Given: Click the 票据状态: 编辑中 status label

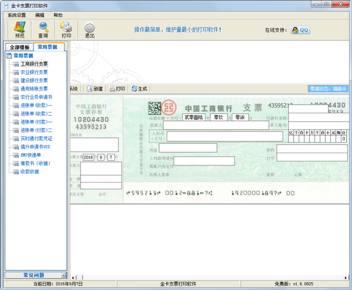Looking at the screenshot, I should 328,89.
